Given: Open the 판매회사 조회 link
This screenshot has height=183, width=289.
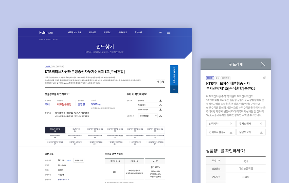Looking at the screenshot, I should (63, 179).
